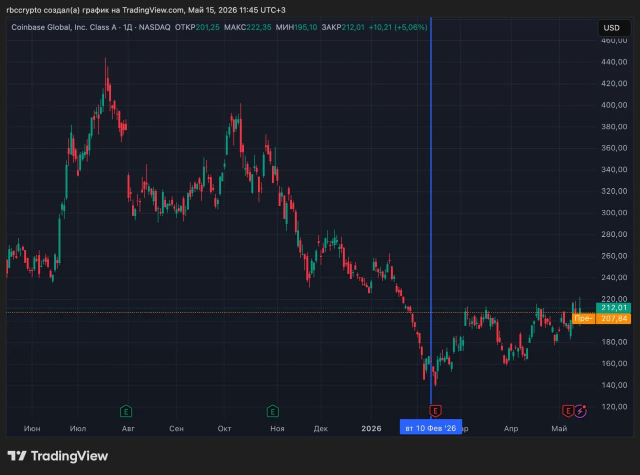
Task: Click the 360,00 price axis label
Action: (x=614, y=148)
